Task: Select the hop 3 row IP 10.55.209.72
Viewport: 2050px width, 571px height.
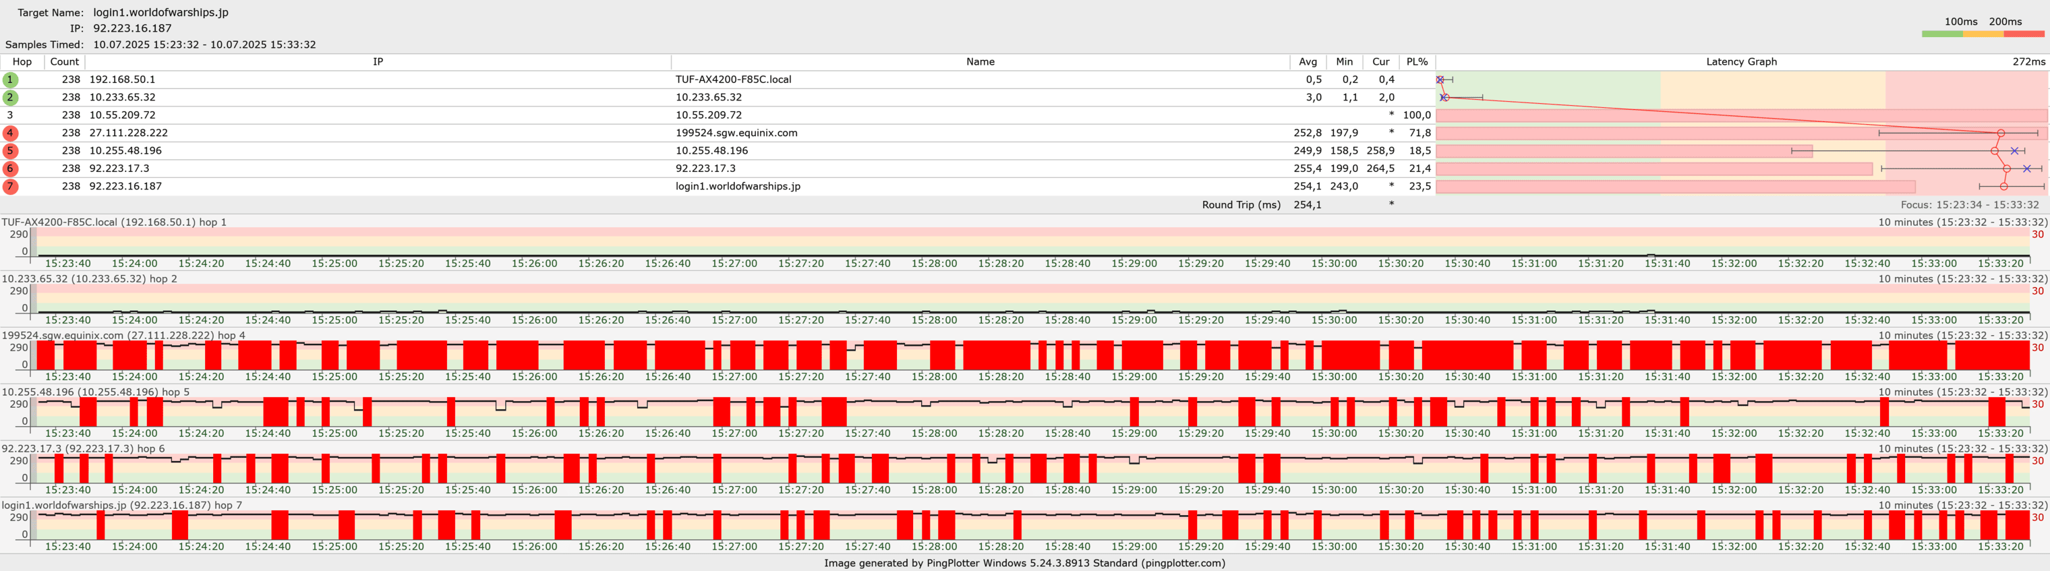Action: [123, 115]
